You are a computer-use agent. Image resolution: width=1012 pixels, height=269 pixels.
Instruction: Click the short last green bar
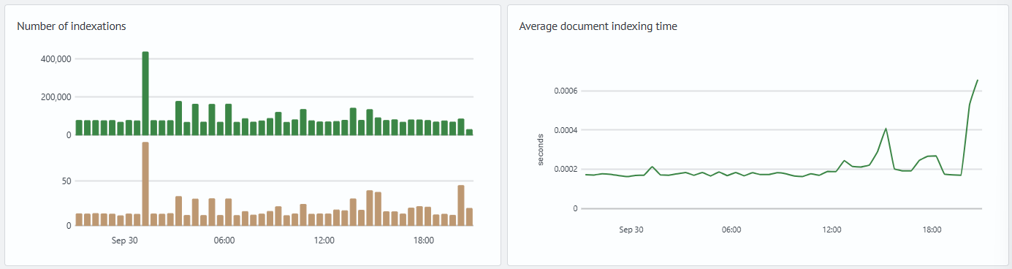tap(469, 132)
